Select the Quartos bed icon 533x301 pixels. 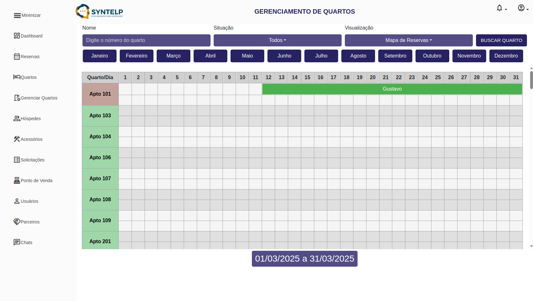click(17, 77)
